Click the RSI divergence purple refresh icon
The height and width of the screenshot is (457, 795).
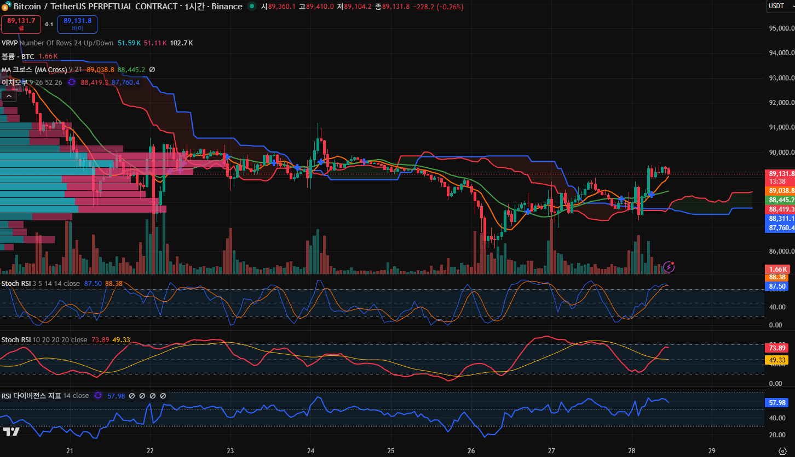(x=98, y=396)
